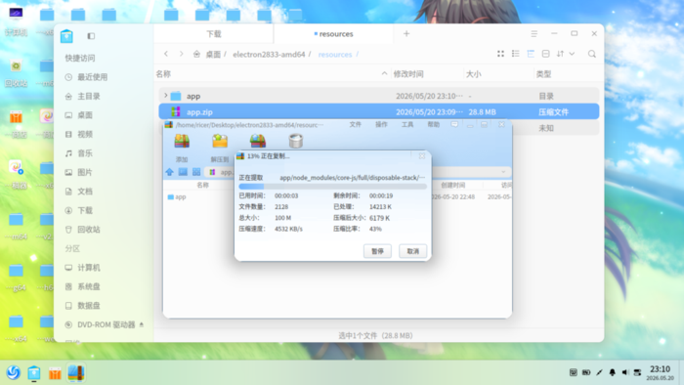This screenshot has height=385, width=684.
Task: Open 下载 in sidebar
Action: click(x=79, y=211)
